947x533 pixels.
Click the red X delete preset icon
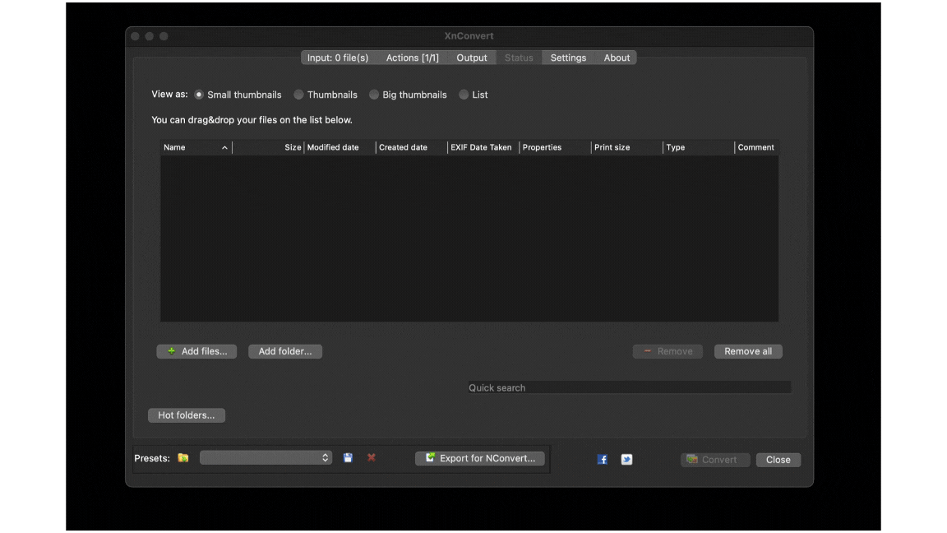tap(371, 458)
